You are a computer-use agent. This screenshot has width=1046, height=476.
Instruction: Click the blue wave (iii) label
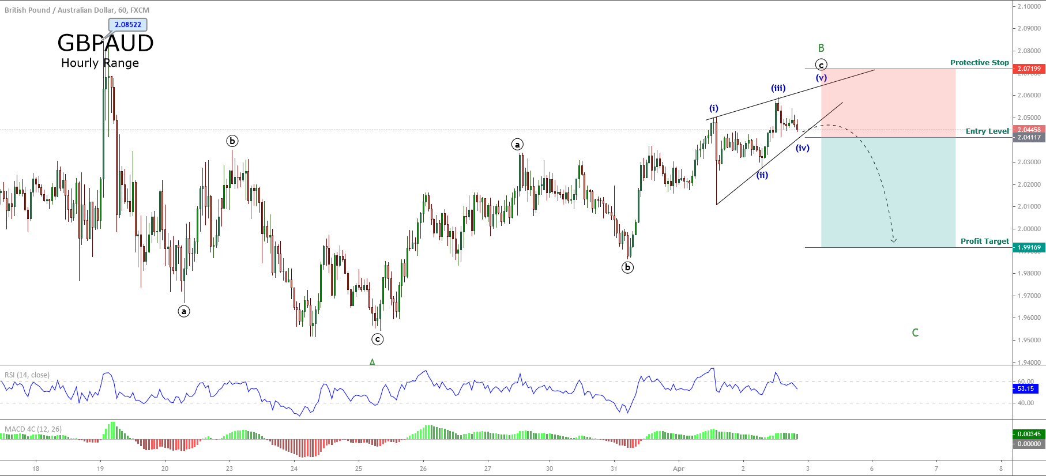click(x=778, y=88)
